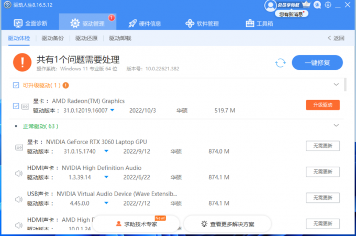Open the feedback chat bubble icon
The height and width of the screenshot is (236, 356).
[x=317, y=5]
